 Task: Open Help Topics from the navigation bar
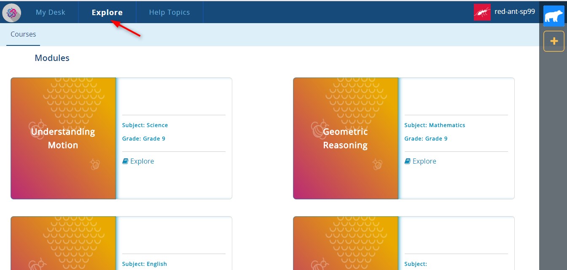pyautogui.click(x=169, y=12)
